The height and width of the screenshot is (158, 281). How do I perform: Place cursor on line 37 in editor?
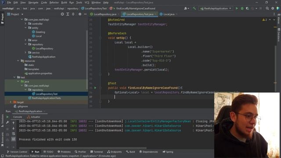pyautogui.click(x=186, y=97)
